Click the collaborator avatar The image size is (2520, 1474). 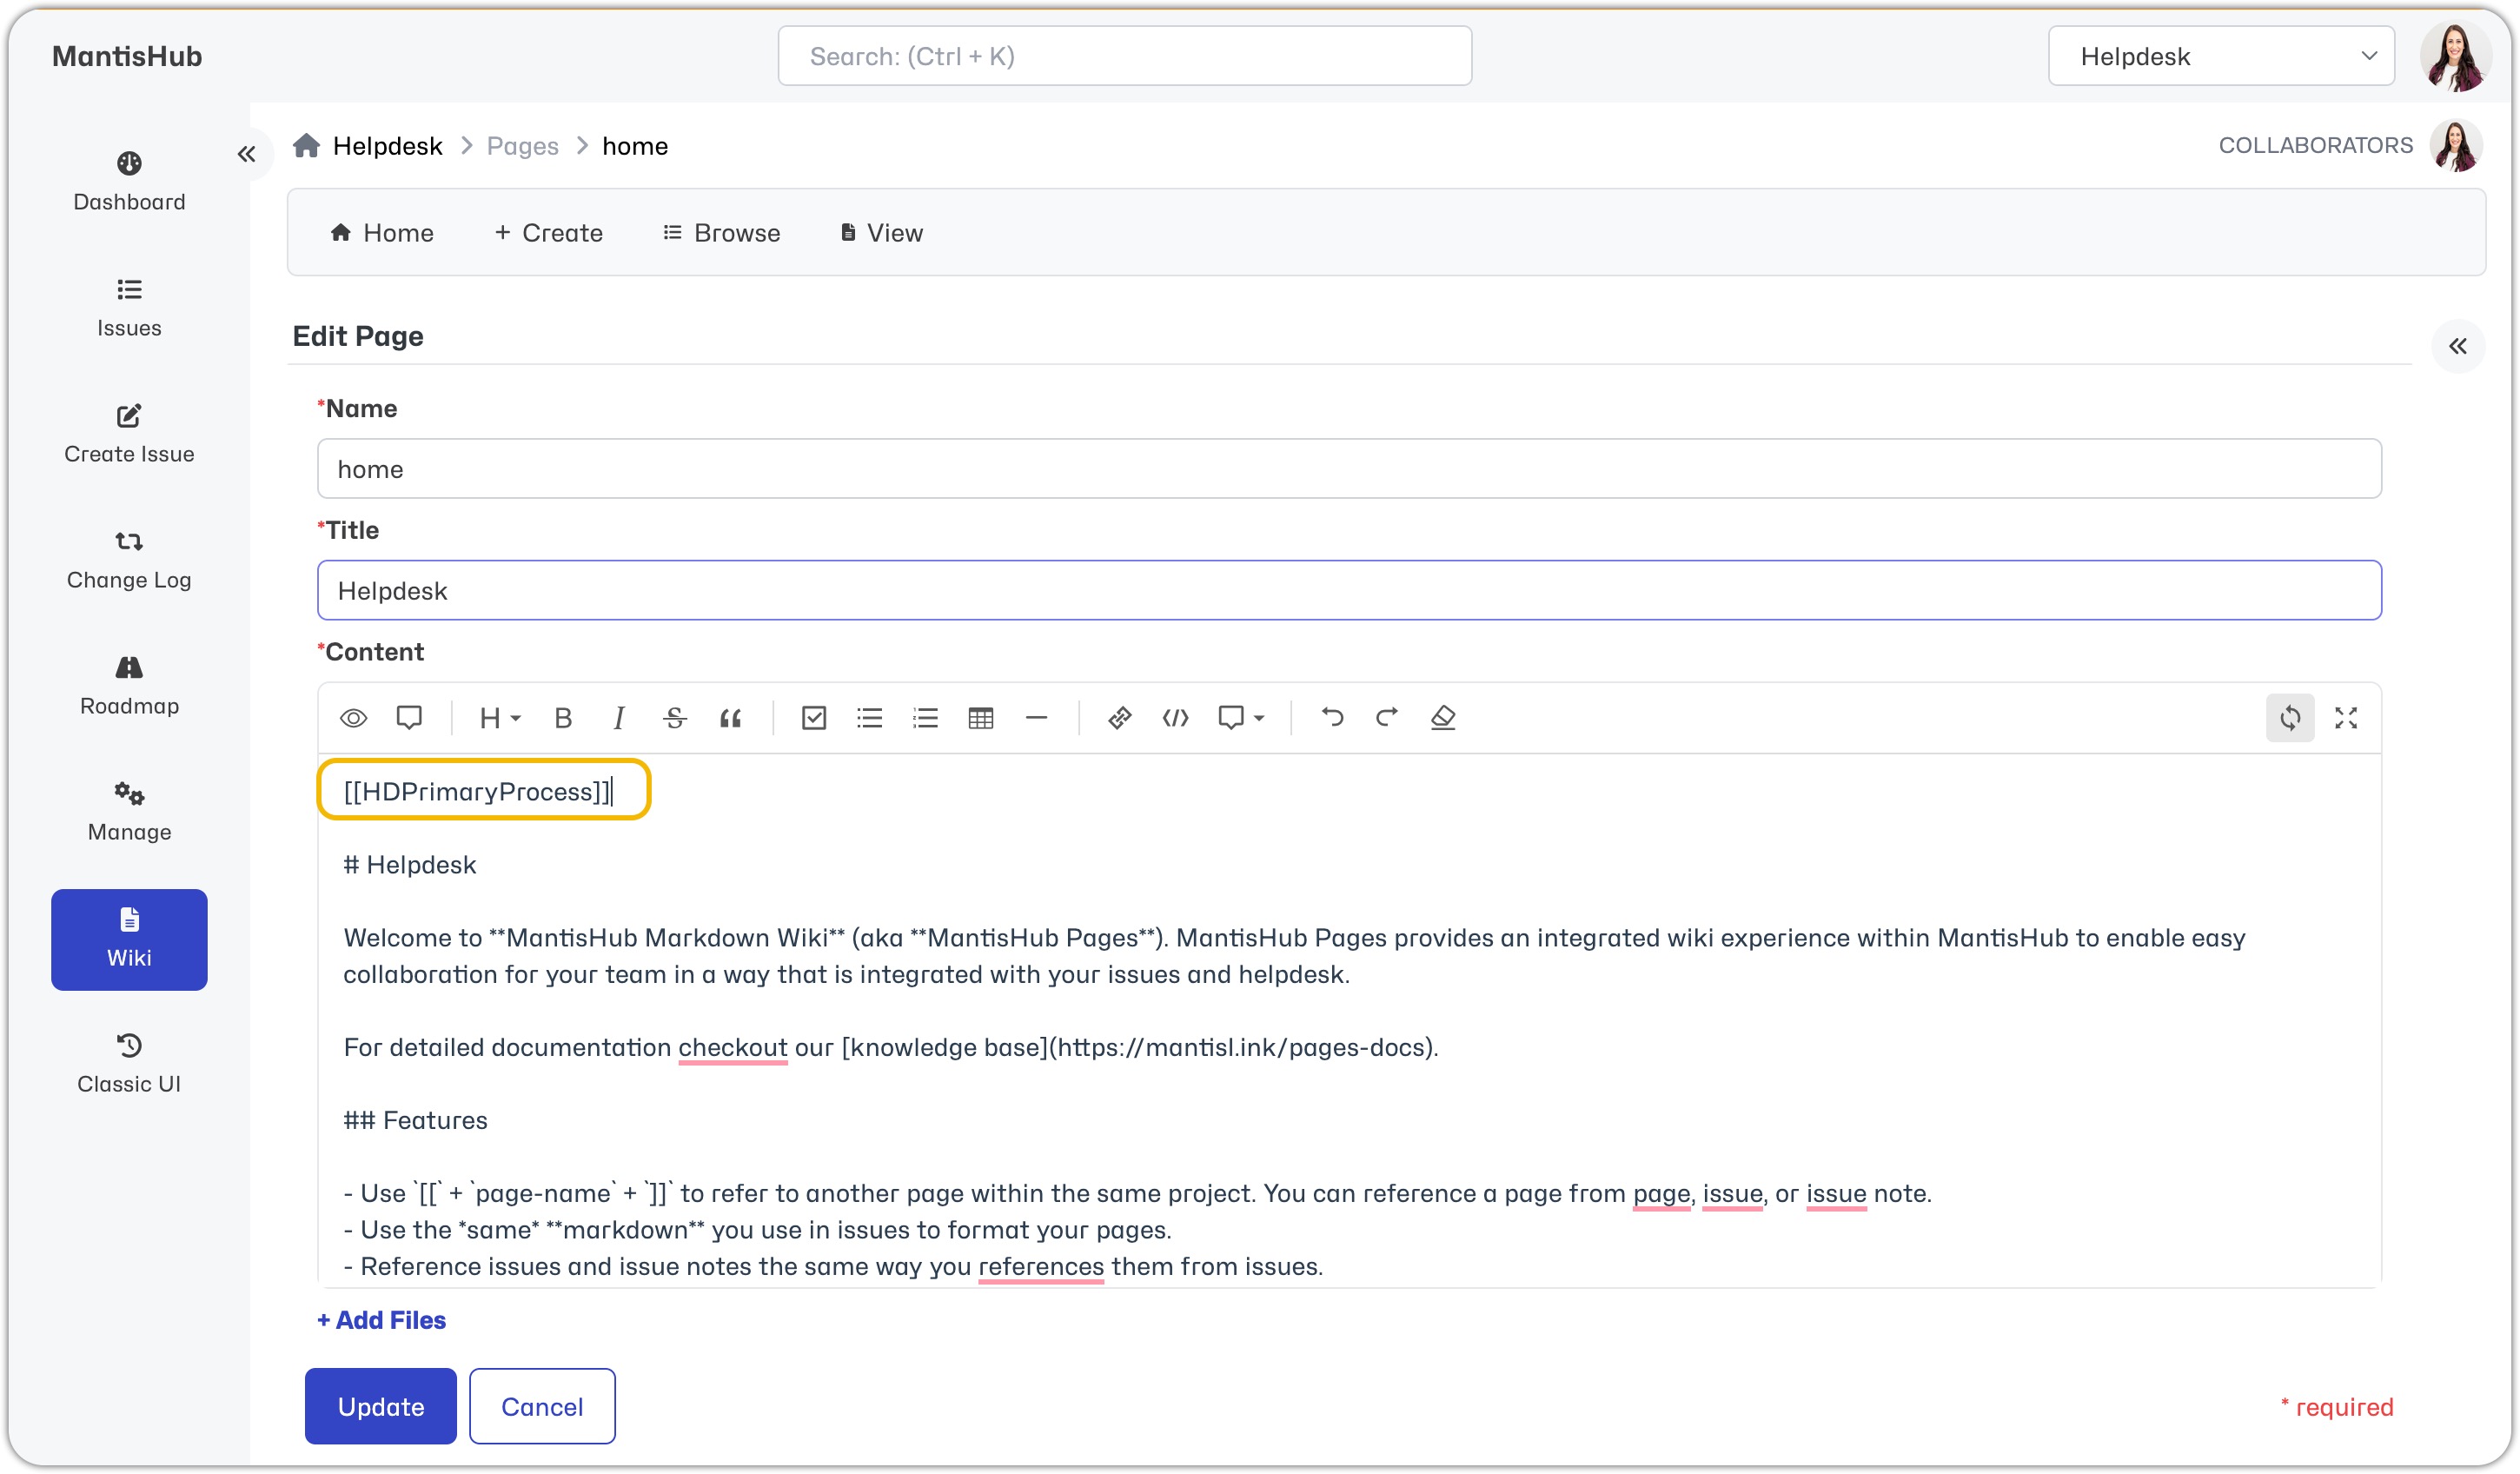(x=2457, y=146)
